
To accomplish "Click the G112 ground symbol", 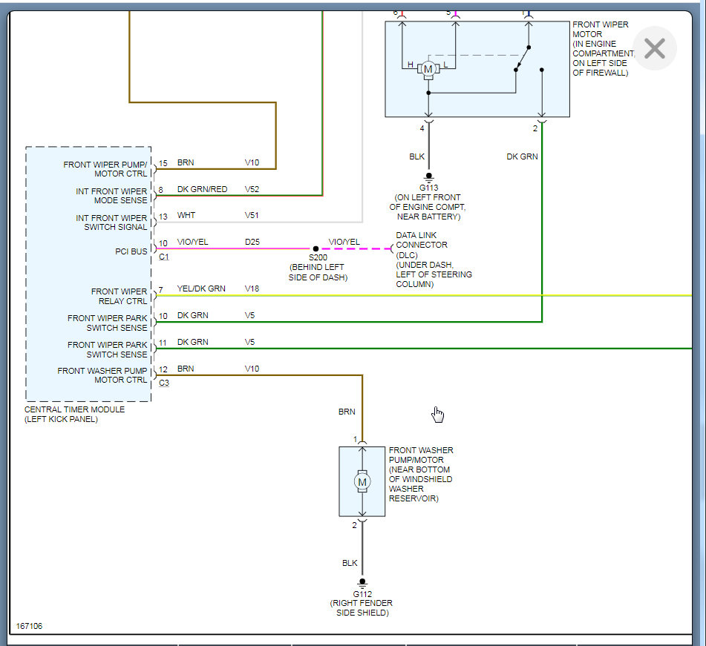I will pos(362,583).
